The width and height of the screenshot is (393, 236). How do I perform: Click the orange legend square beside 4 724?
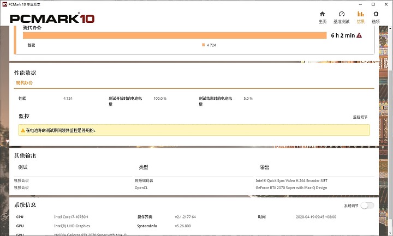(x=203, y=45)
